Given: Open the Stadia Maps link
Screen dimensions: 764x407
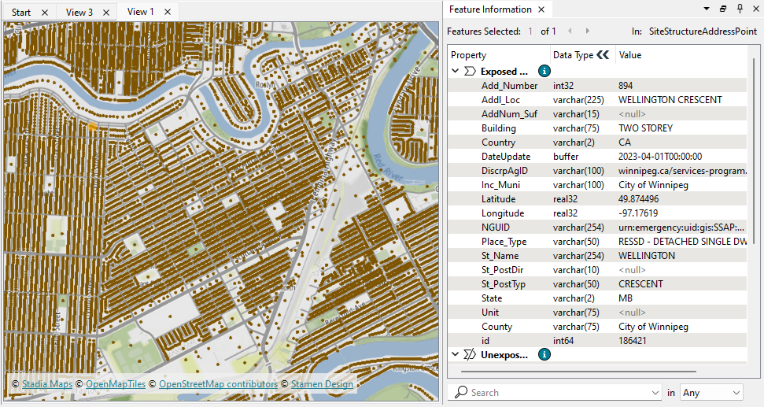Looking at the screenshot, I should tap(46, 384).
